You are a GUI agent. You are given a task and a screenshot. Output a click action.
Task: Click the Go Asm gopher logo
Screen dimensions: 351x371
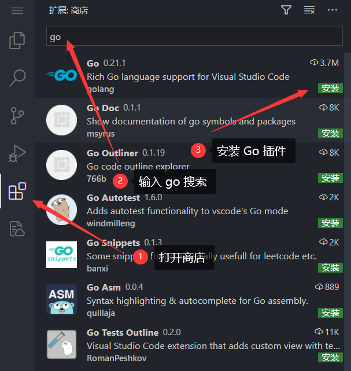pos(61,299)
